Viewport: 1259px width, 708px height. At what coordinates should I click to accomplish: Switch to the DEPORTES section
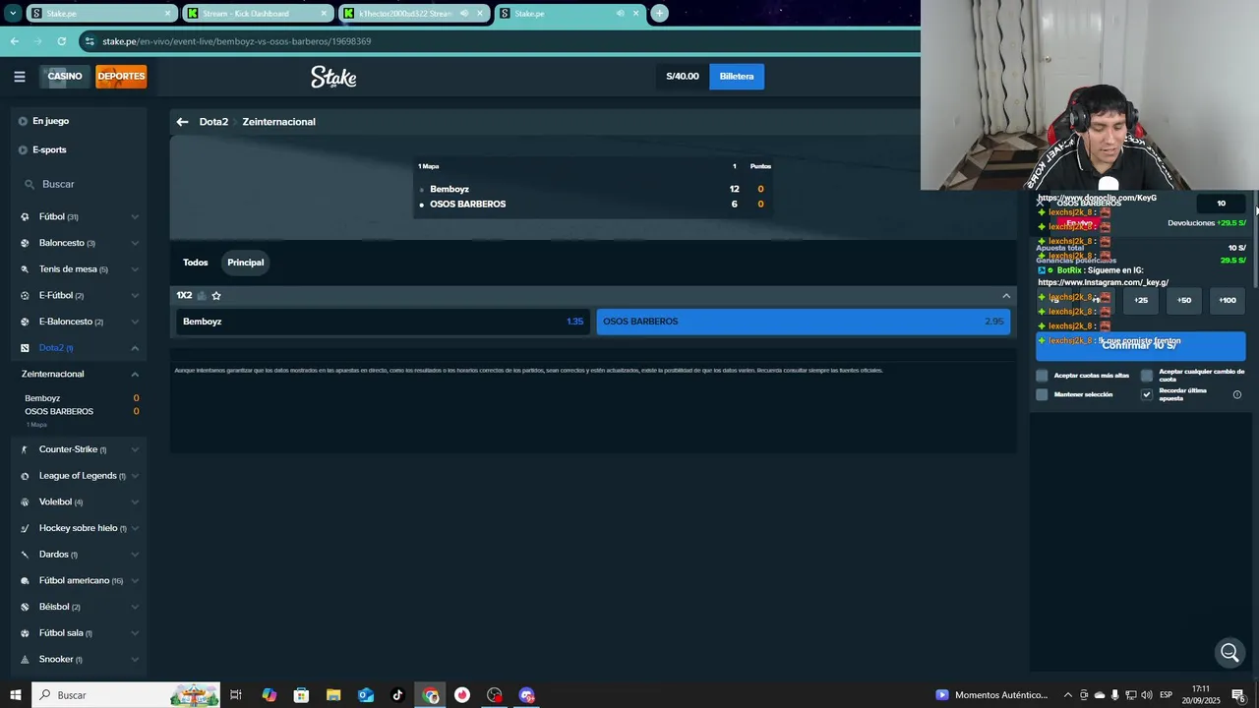(x=121, y=77)
